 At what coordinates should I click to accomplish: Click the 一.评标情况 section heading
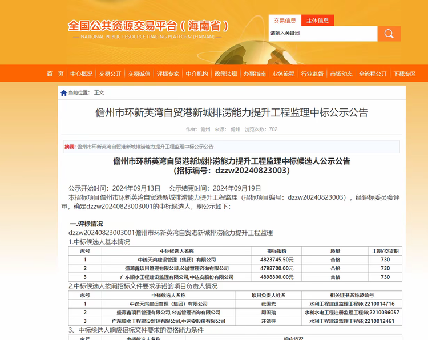pyautogui.click(x=86, y=224)
